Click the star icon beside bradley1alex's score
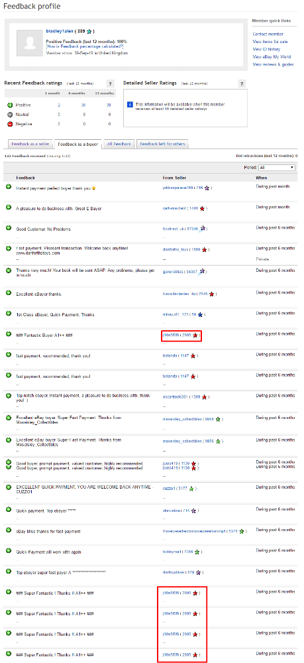Viewport: 304px width, 663px height. [89, 31]
